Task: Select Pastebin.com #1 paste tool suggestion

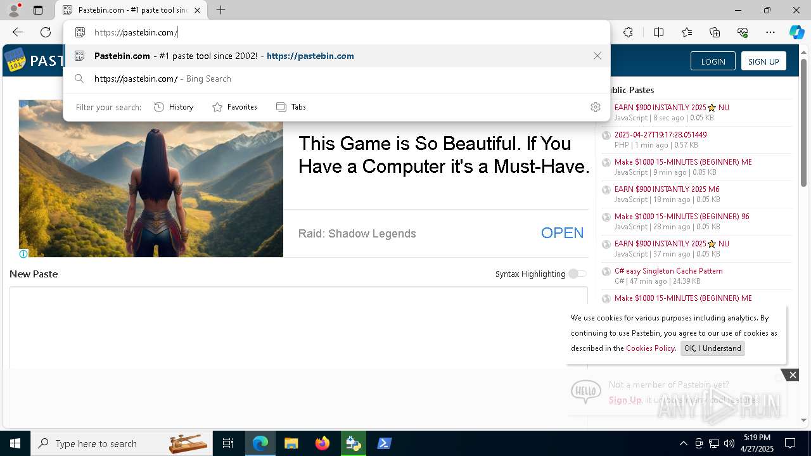Action: pos(336,56)
